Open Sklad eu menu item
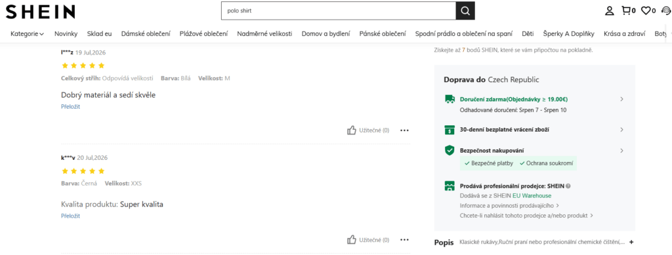Screen dimensions: 672x255 coord(100,34)
